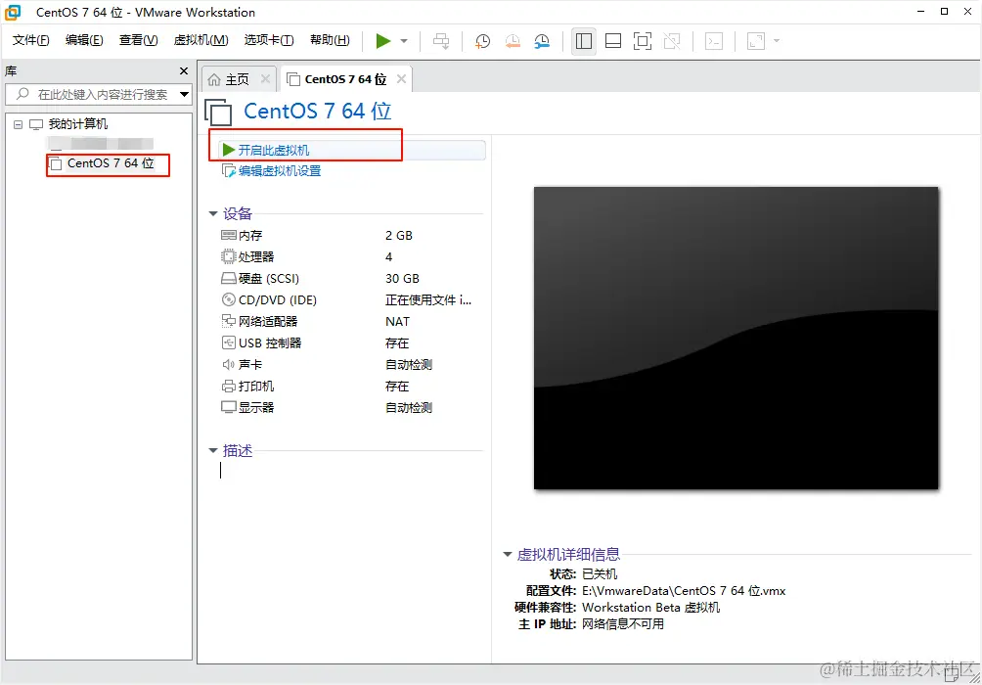Take a snapshot with the clock-plus icon

click(x=482, y=41)
